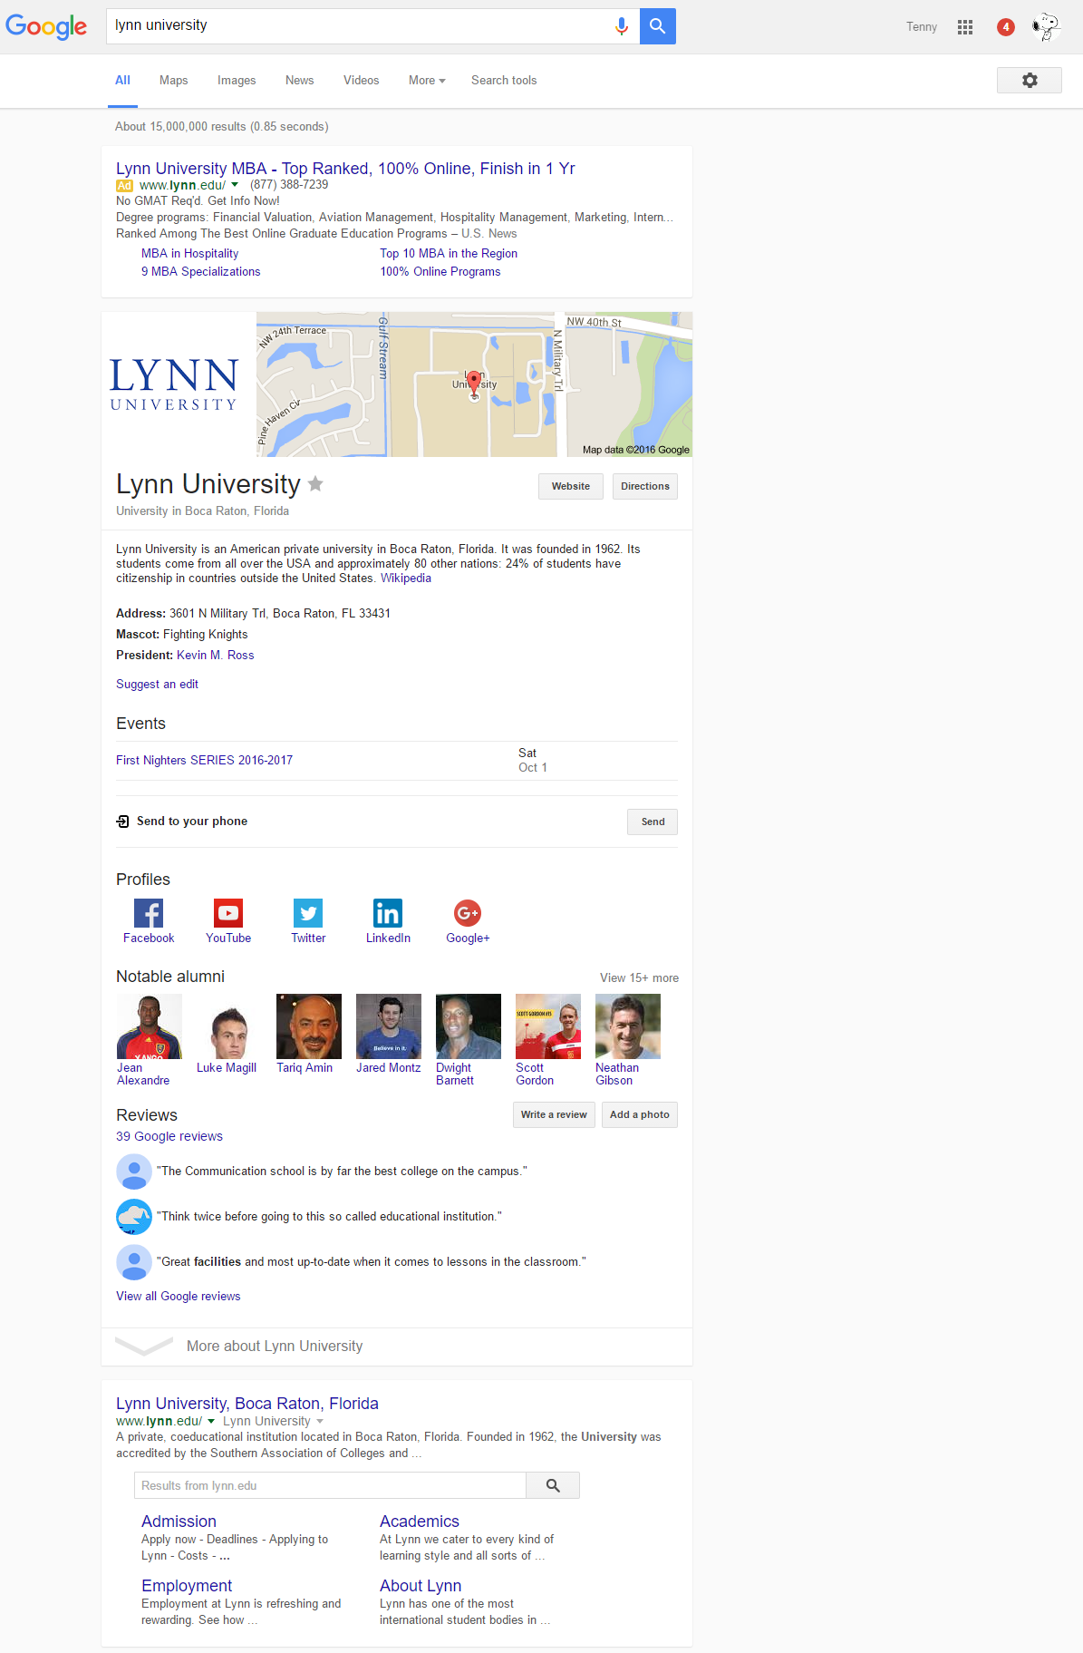Viewport: 1083px width, 1653px height.
Task: Click Send button for phone
Action: [x=653, y=822]
